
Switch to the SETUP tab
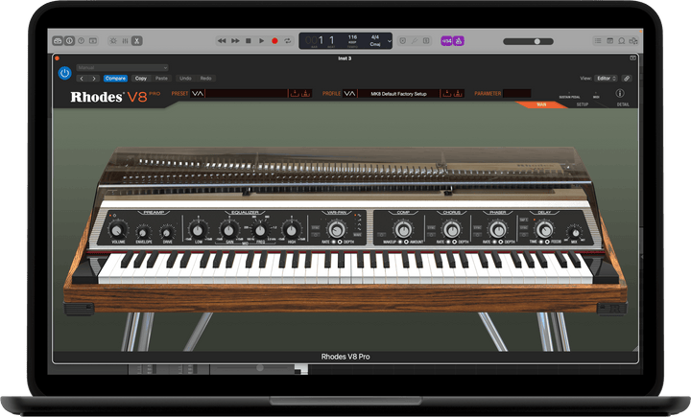583,104
